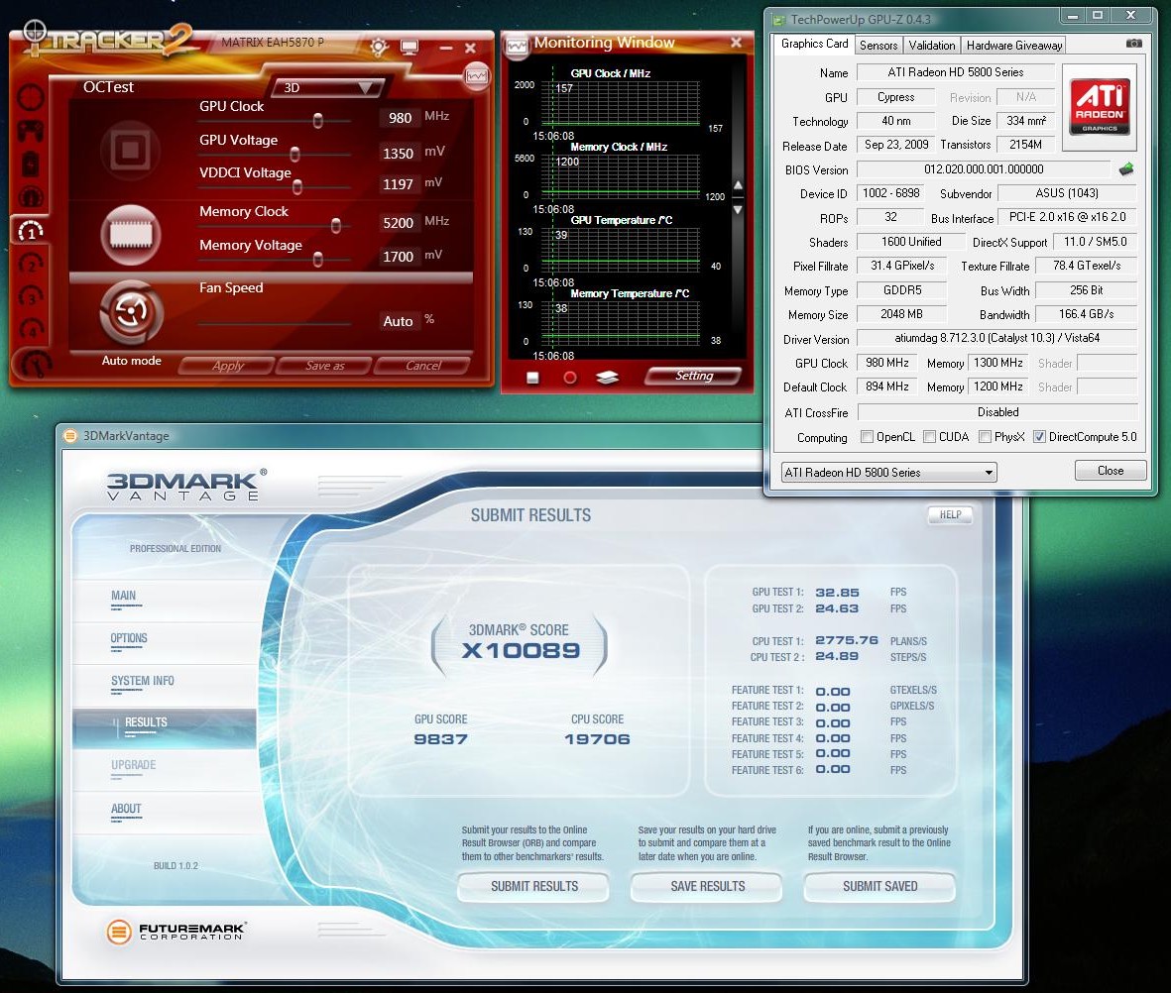This screenshot has height=993, width=1171.
Task: Select user profile 3 gauge icon
Action: pos(31,296)
